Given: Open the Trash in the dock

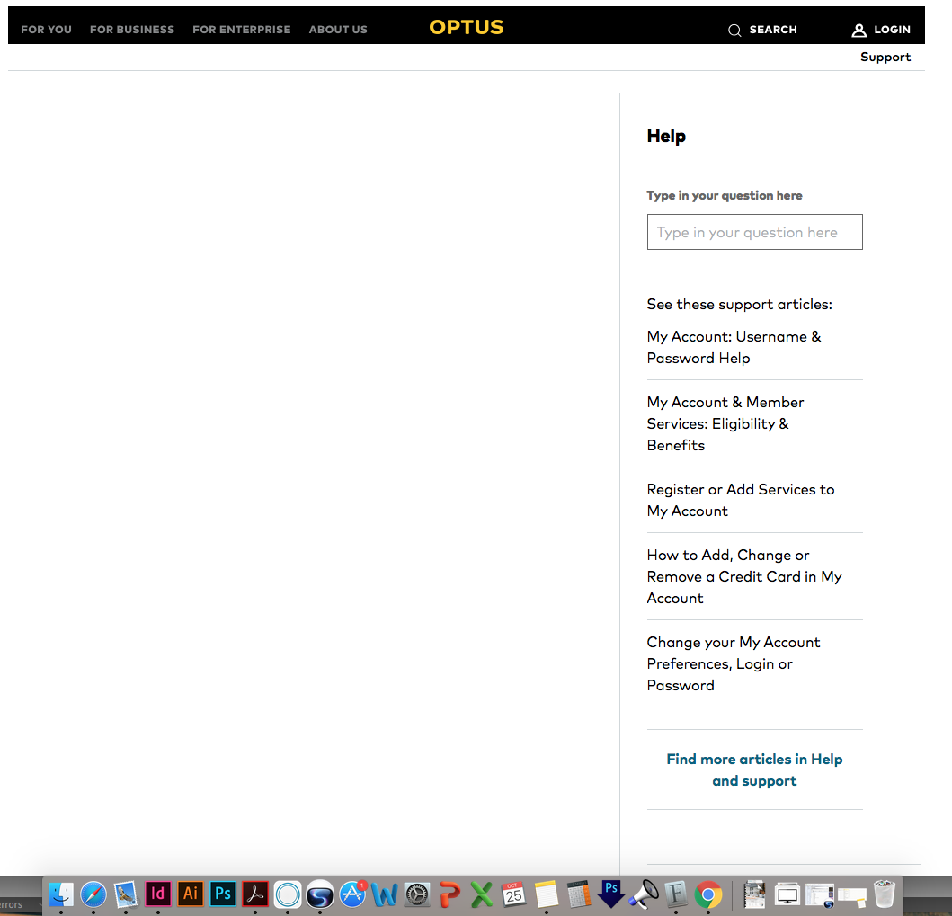Looking at the screenshot, I should coord(885,894).
